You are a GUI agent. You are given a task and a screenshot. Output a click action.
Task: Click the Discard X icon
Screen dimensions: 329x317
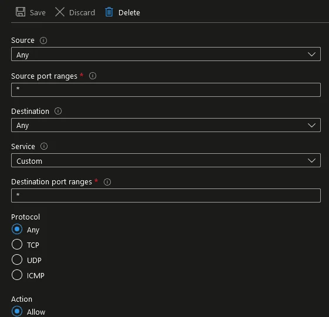pyautogui.click(x=60, y=12)
